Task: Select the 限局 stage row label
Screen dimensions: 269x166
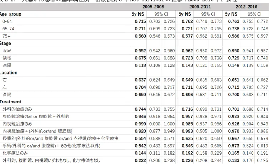Action: 7,51
